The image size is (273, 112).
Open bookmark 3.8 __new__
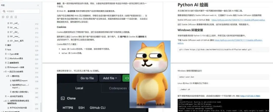15,36
